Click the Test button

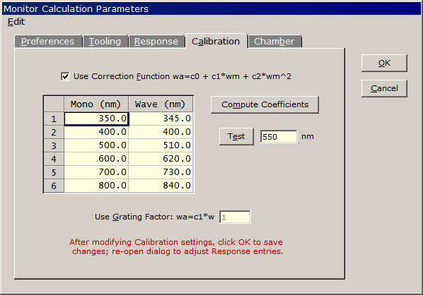[x=236, y=136]
